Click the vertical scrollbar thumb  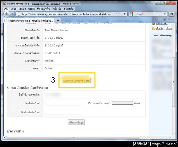tap(174, 82)
